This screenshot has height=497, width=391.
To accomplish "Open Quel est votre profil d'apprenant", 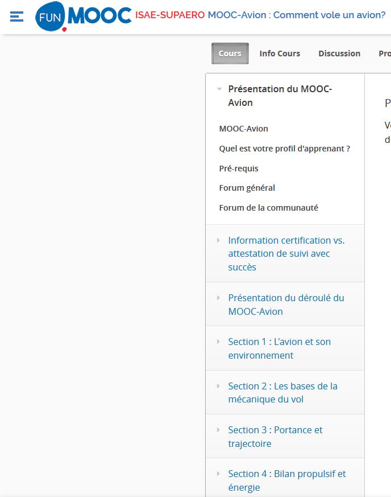I will (x=284, y=149).
